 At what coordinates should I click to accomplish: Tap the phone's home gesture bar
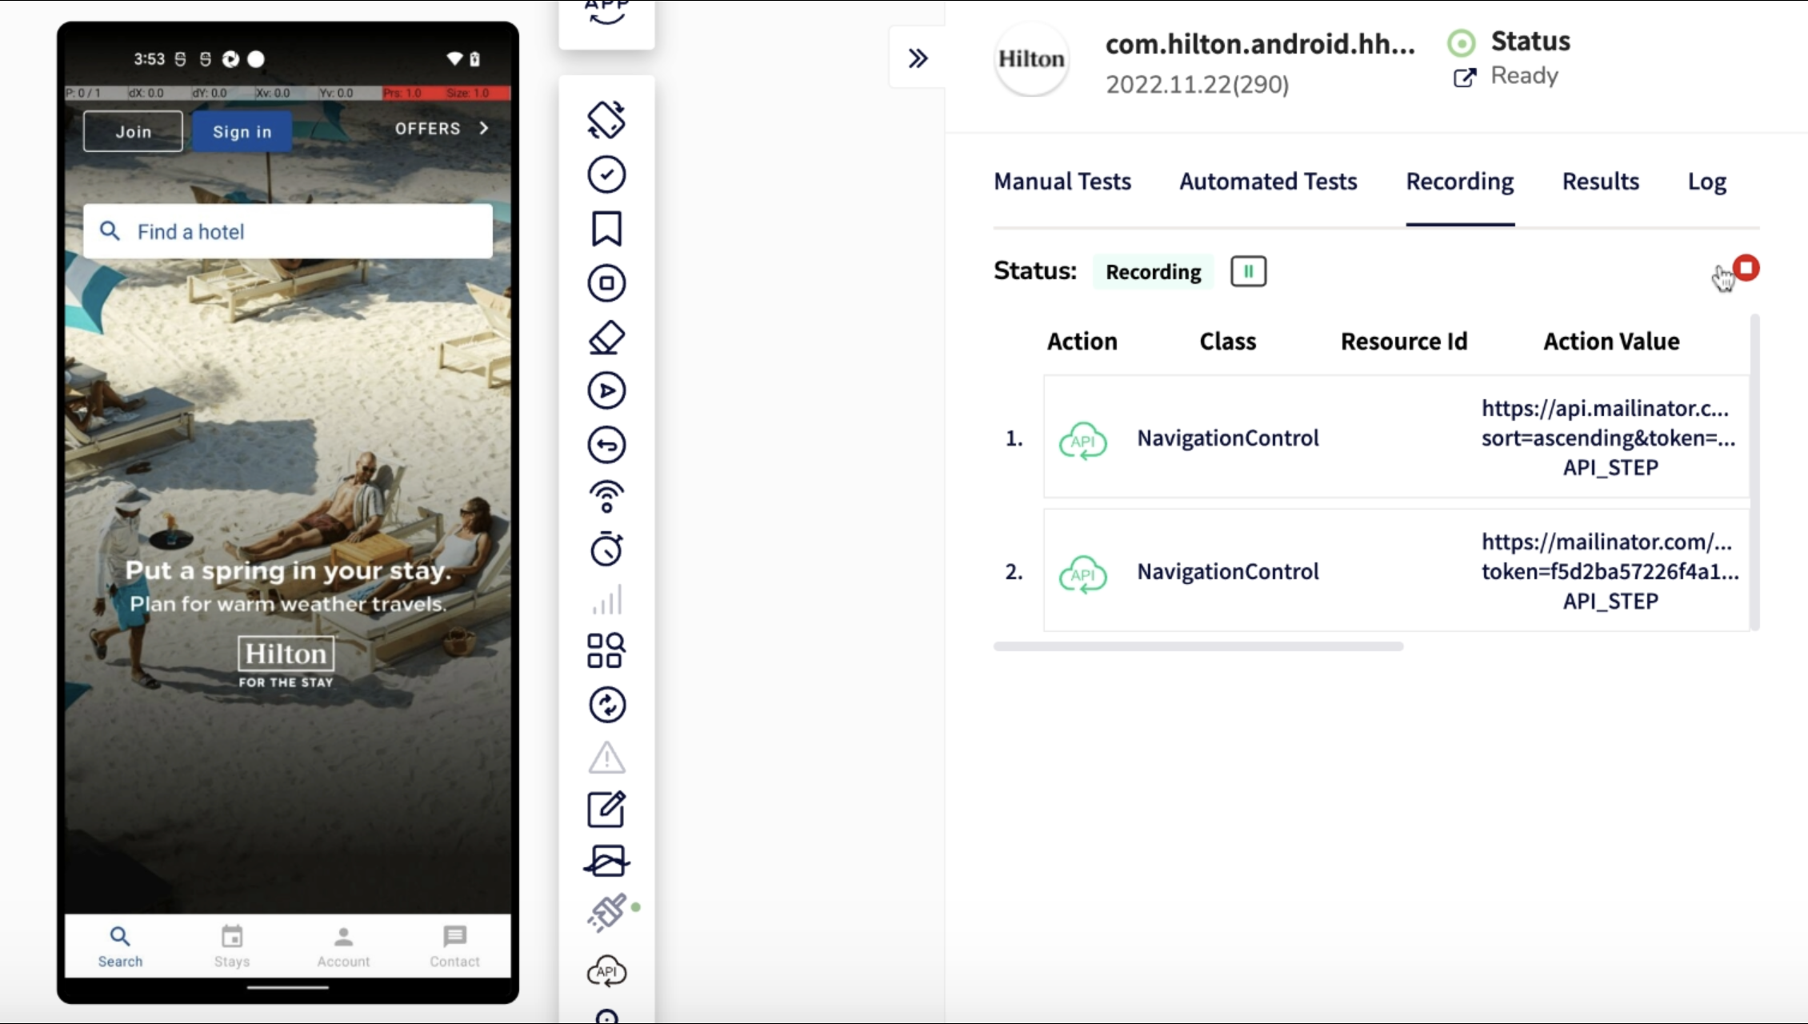click(x=288, y=988)
